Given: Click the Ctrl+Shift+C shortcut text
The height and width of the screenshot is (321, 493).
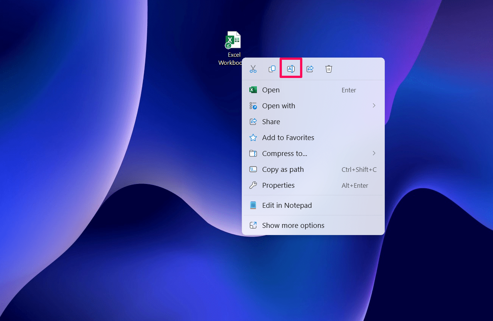Looking at the screenshot, I should (359, 170).
